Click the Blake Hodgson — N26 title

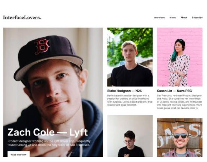(x=124, y=91)
